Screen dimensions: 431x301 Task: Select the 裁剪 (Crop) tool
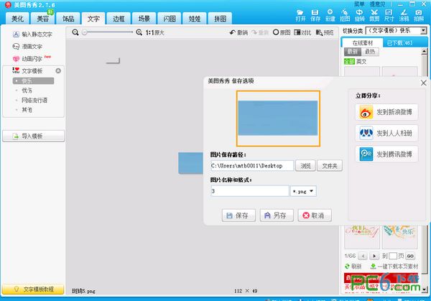(374, 16)
